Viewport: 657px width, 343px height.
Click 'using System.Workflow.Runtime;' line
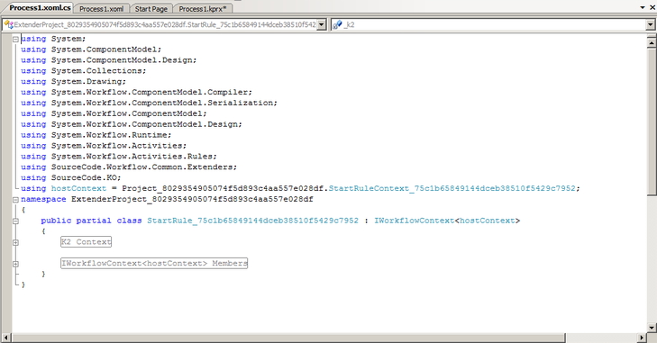pos(96,135)
